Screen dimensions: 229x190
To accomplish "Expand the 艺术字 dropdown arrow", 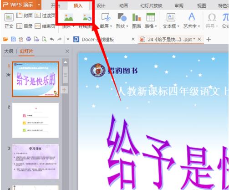I will tap(199, 26).
